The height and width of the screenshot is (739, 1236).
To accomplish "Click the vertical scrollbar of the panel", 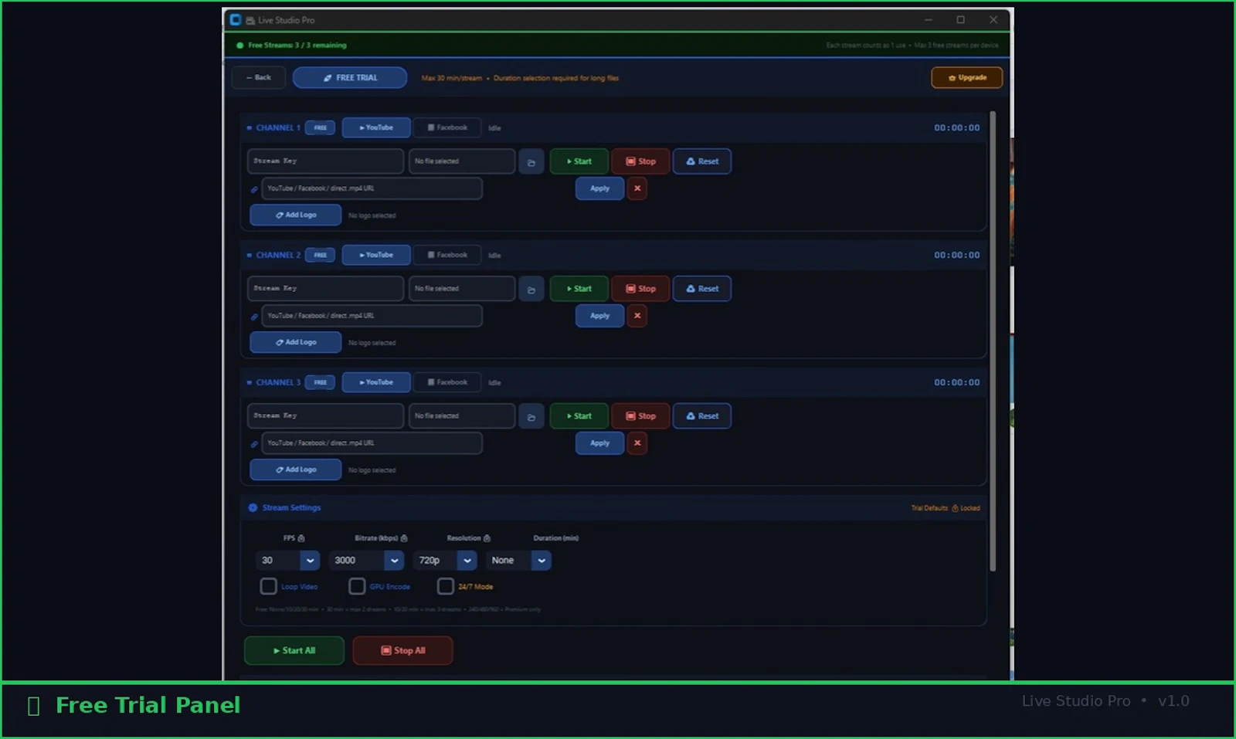I will click(x=993, y=341).
